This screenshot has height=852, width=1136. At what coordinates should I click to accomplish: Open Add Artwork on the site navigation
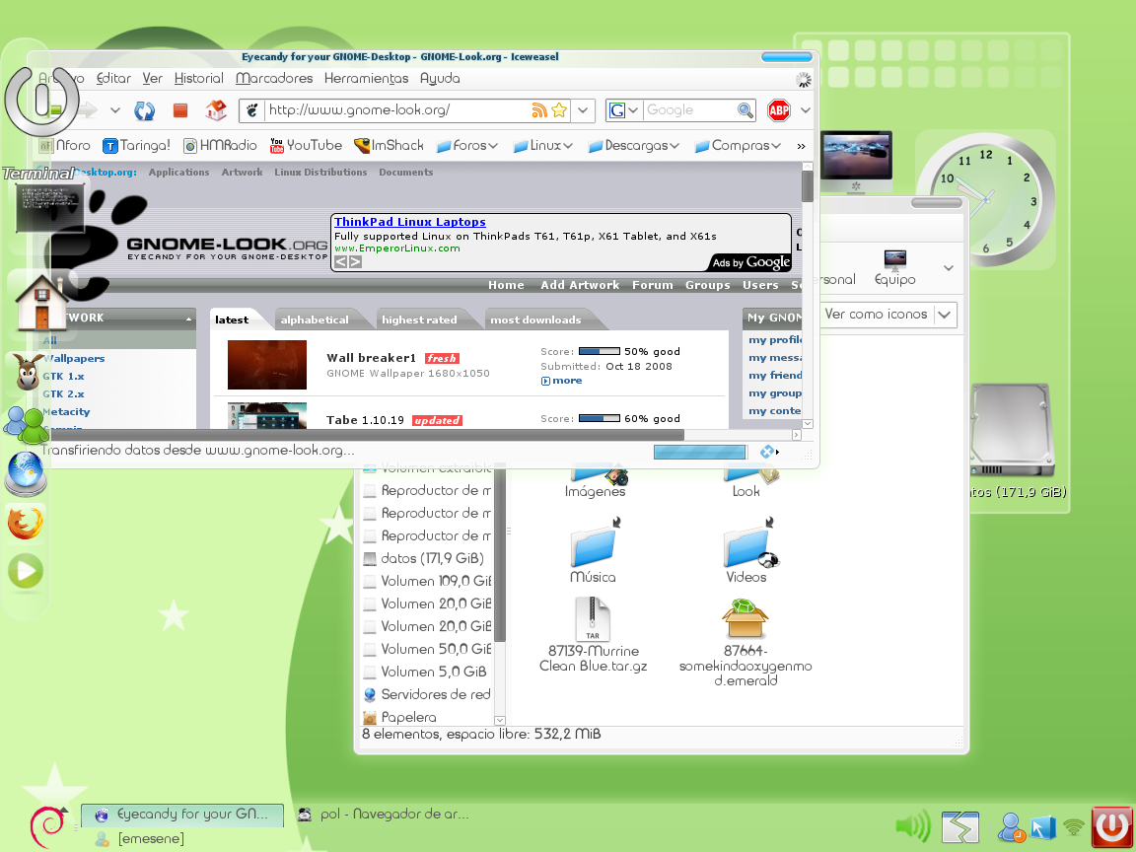pos(580,285)
